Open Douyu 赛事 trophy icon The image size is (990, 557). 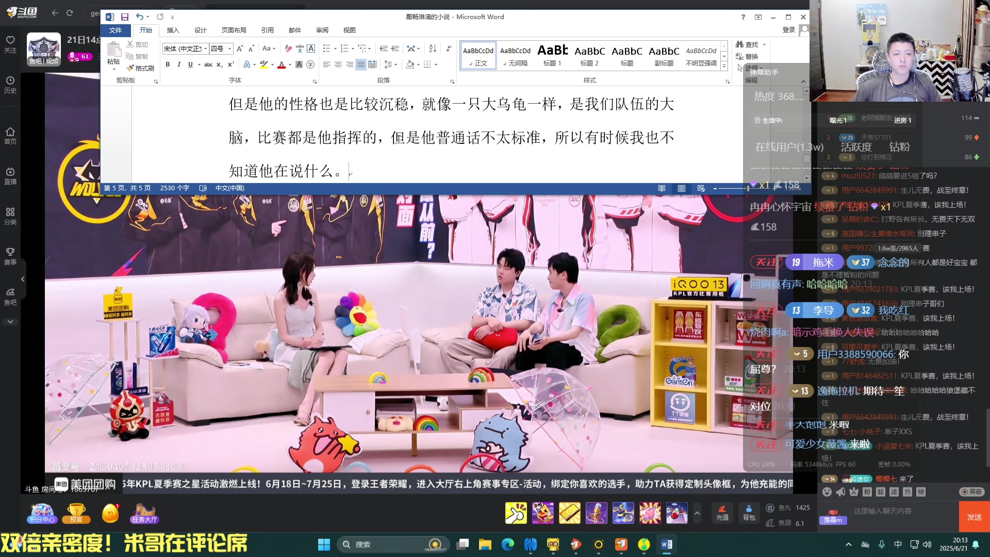click(10, 256)
